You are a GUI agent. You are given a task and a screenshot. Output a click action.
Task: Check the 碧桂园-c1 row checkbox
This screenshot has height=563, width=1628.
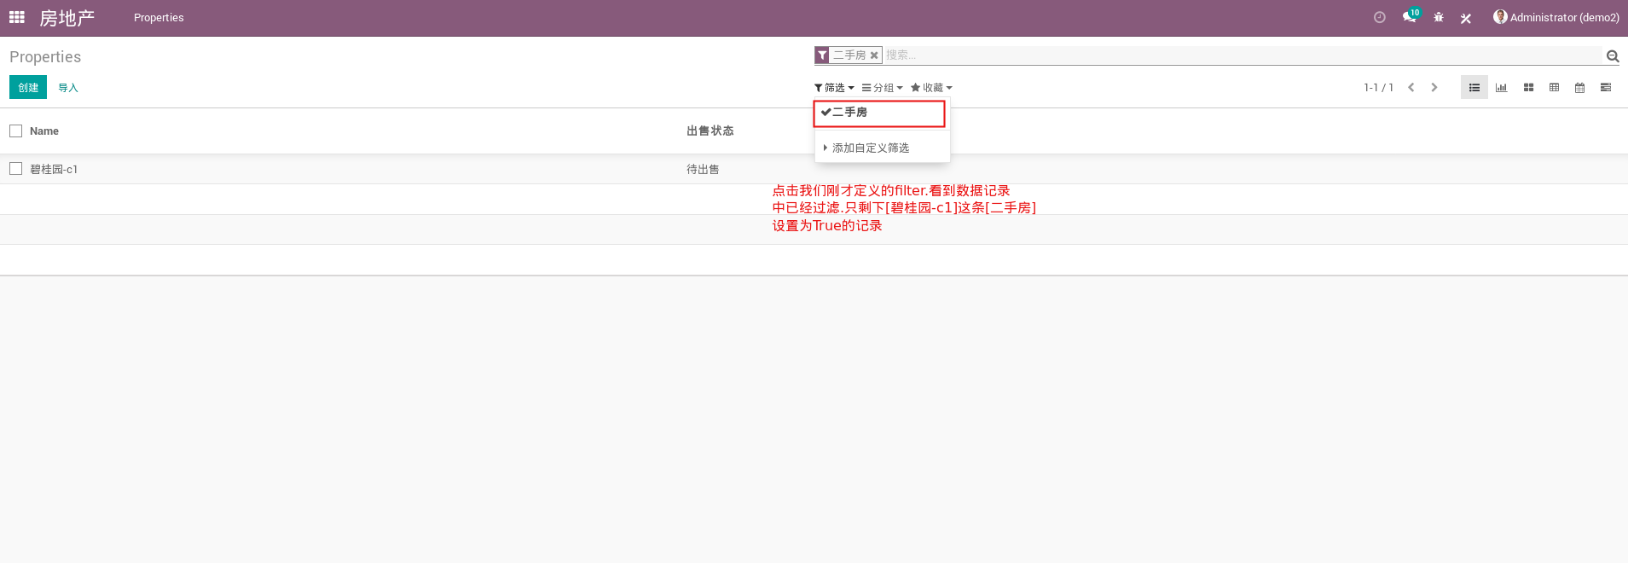pos(15,169)
